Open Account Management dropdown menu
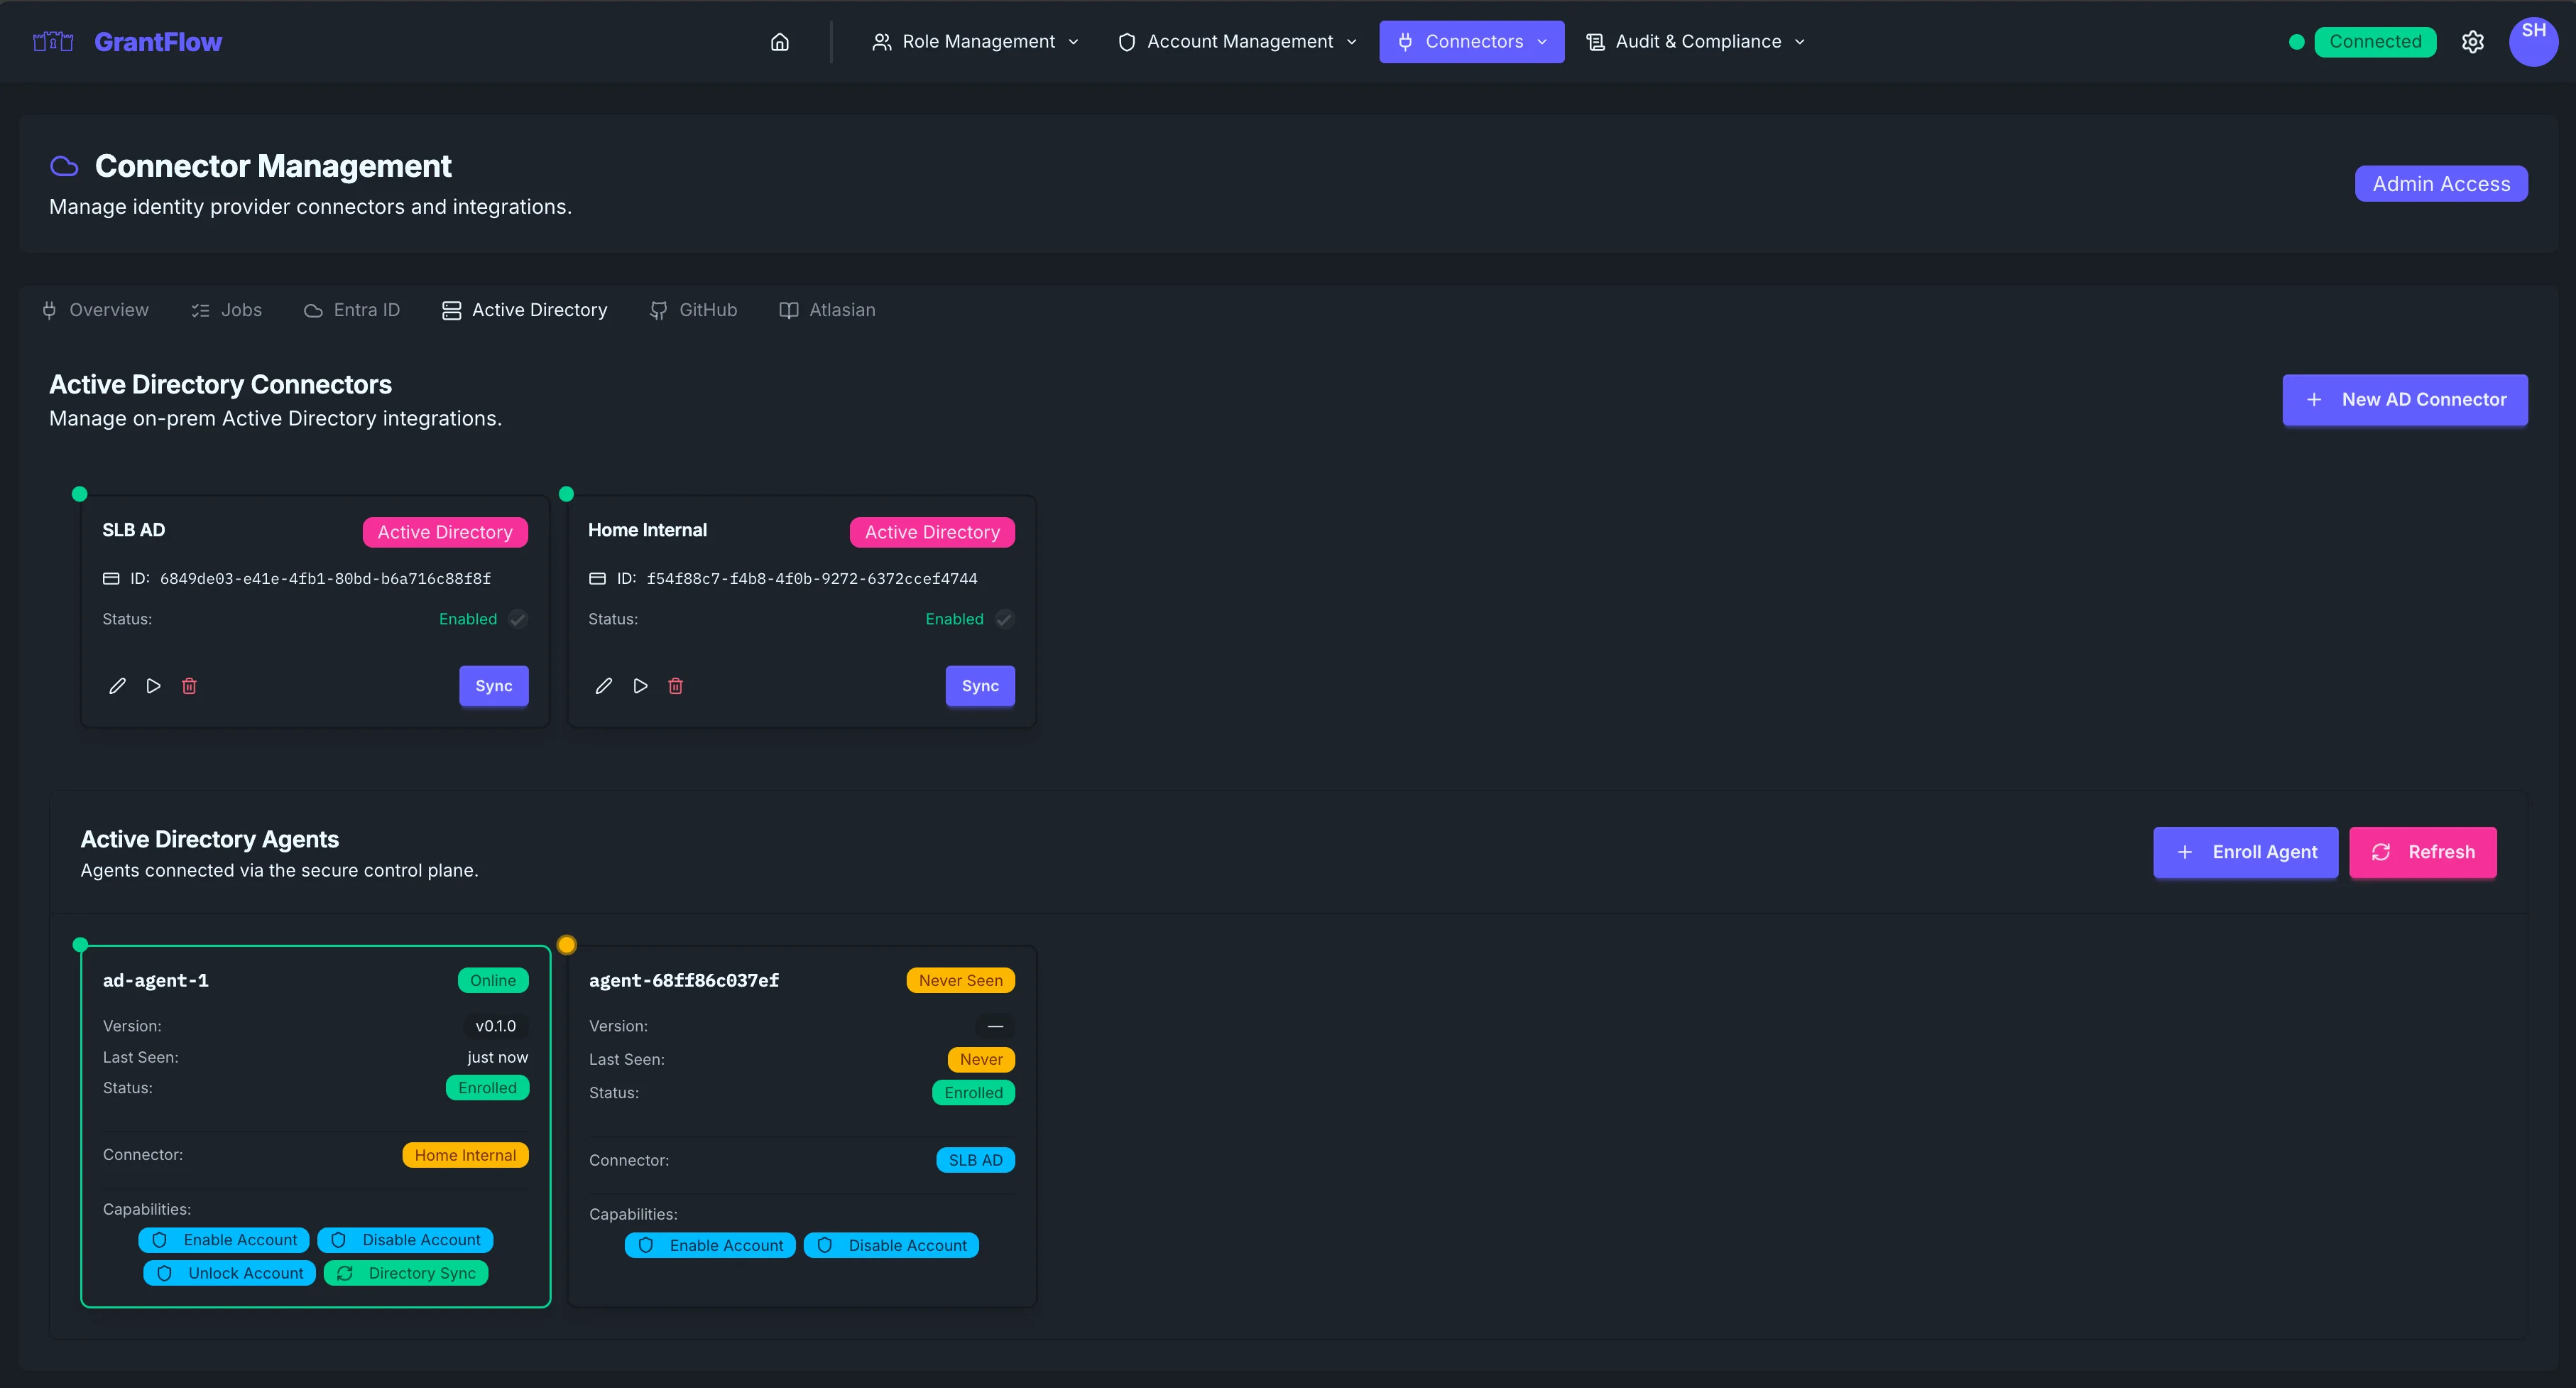The height and width of the screenshot is (1388, 2576). (1237, 42)
